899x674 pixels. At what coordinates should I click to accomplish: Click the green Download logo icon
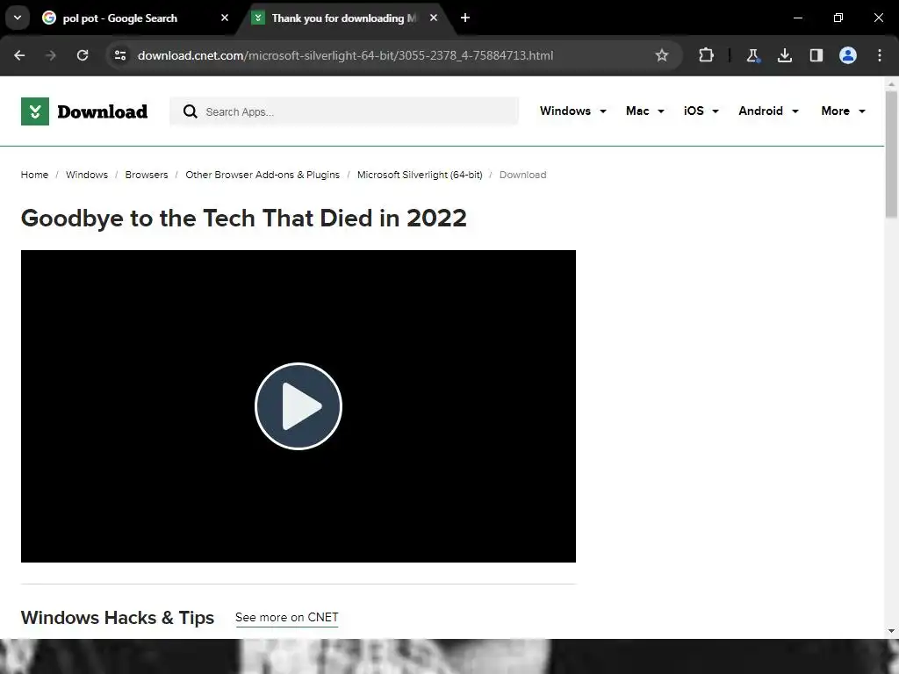35,111
